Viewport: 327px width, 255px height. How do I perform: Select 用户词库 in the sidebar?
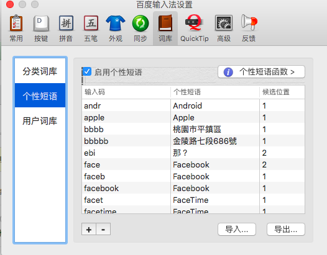40,121
